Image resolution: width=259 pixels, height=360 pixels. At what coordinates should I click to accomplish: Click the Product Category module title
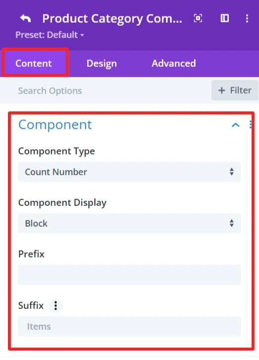[x=112, y=19]
